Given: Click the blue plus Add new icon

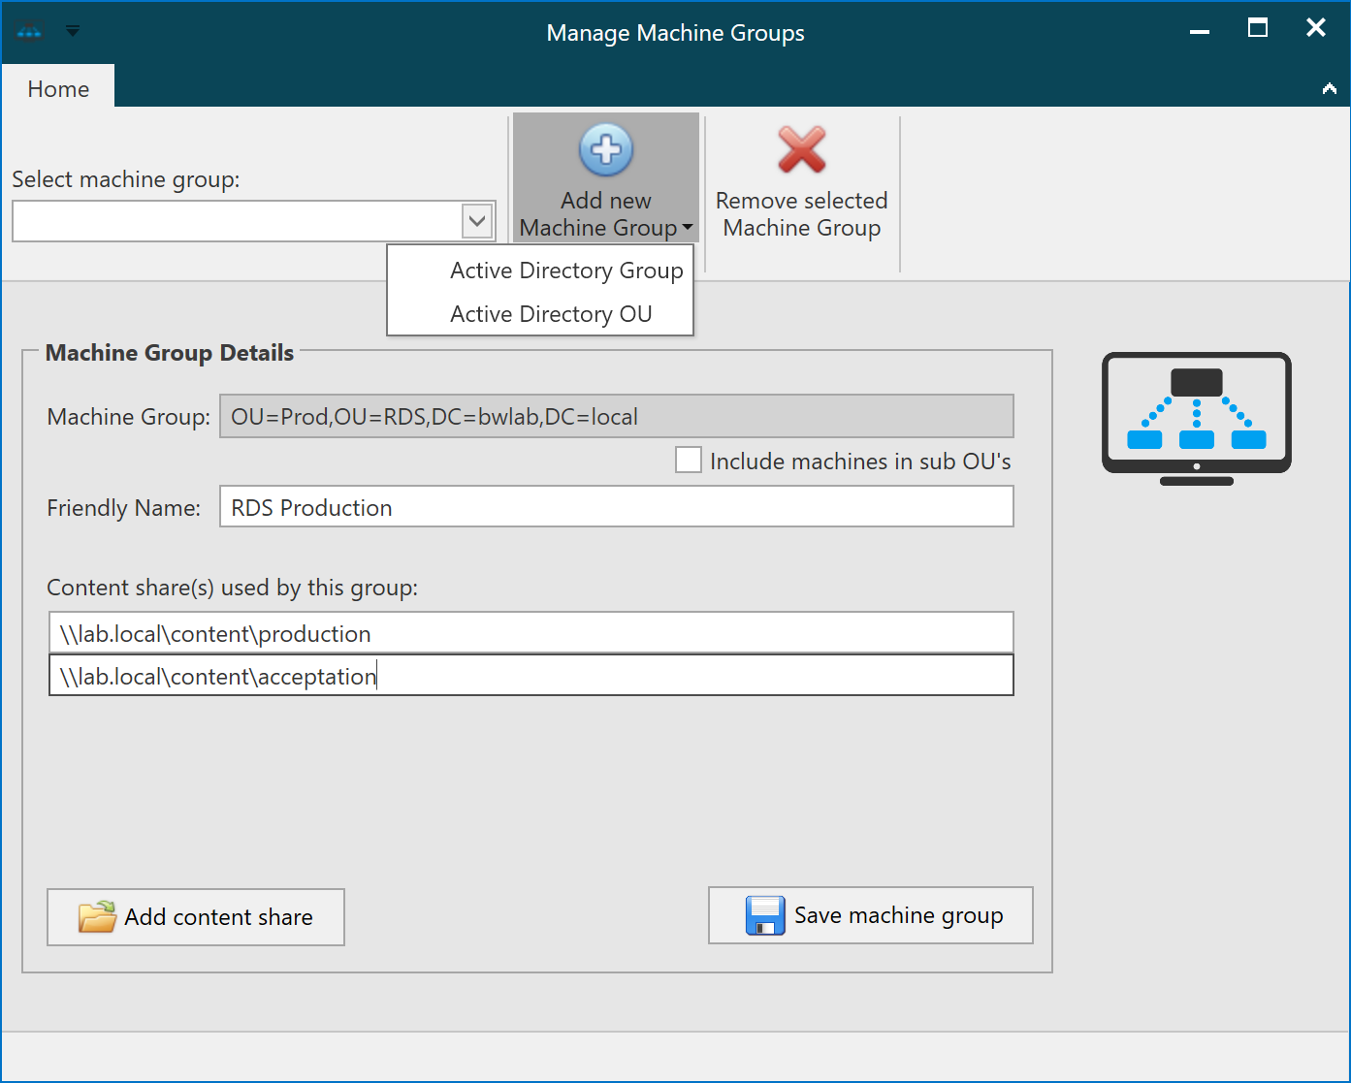Looking at the screenshot, I should coord(606,150).
